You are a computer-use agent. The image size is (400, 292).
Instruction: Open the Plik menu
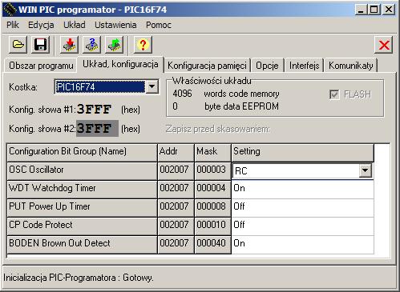13,25
